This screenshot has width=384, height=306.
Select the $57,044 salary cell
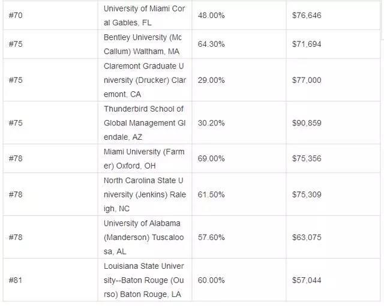(x=333, y=280)
